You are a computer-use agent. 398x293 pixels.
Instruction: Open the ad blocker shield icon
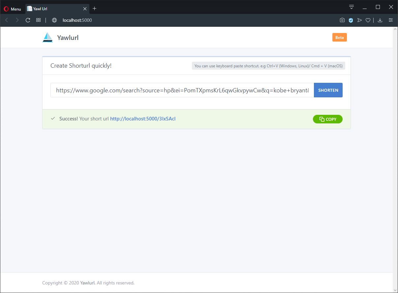[351, 20]
